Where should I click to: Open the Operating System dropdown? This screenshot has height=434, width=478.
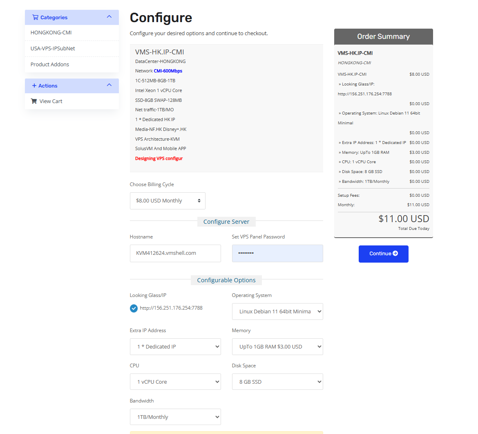pos(277,312)
